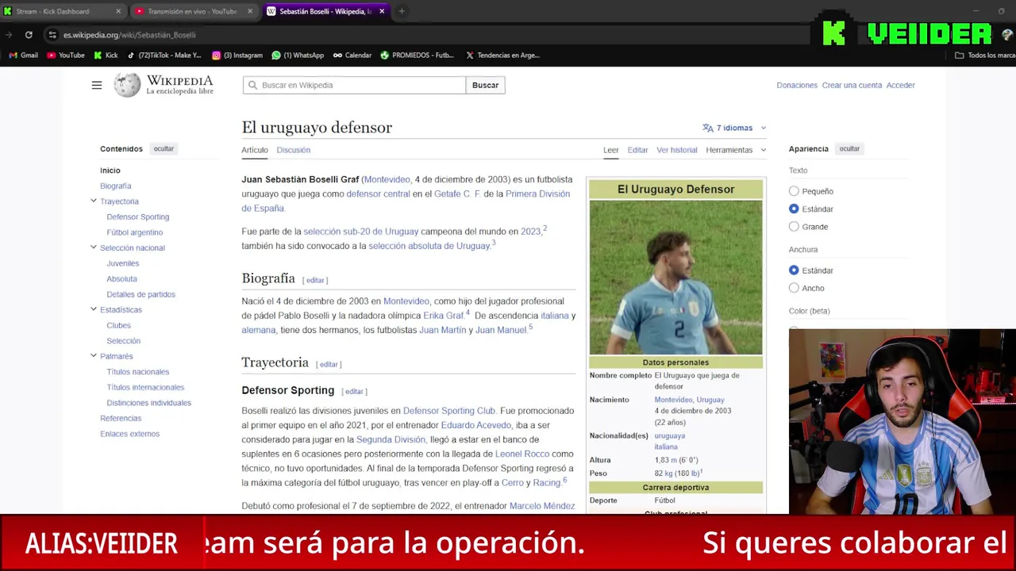The image size is (1016, 571).
Task: Select the Estándar width option
Action: pos(794,270)
